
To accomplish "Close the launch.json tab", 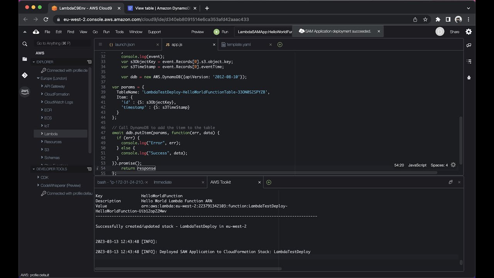I will click(x=157, y=44).
